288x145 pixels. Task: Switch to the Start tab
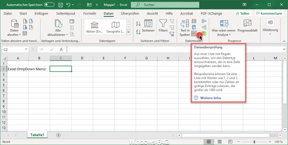(x=23, y=13)
